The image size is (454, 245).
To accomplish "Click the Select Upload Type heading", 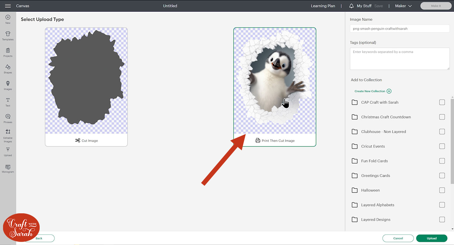I will coord(42,19).
